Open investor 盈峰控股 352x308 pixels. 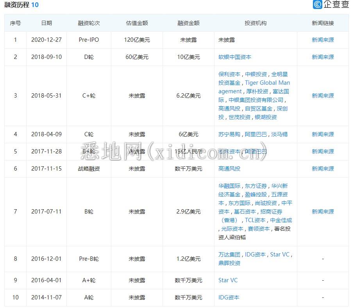tap(256, 194)
